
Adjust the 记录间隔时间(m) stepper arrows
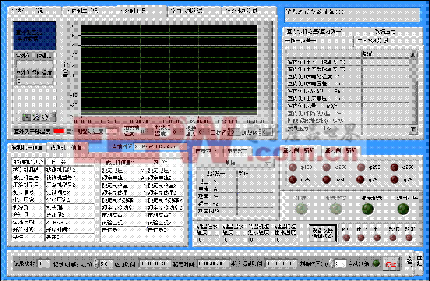click(x=96, y=263)
